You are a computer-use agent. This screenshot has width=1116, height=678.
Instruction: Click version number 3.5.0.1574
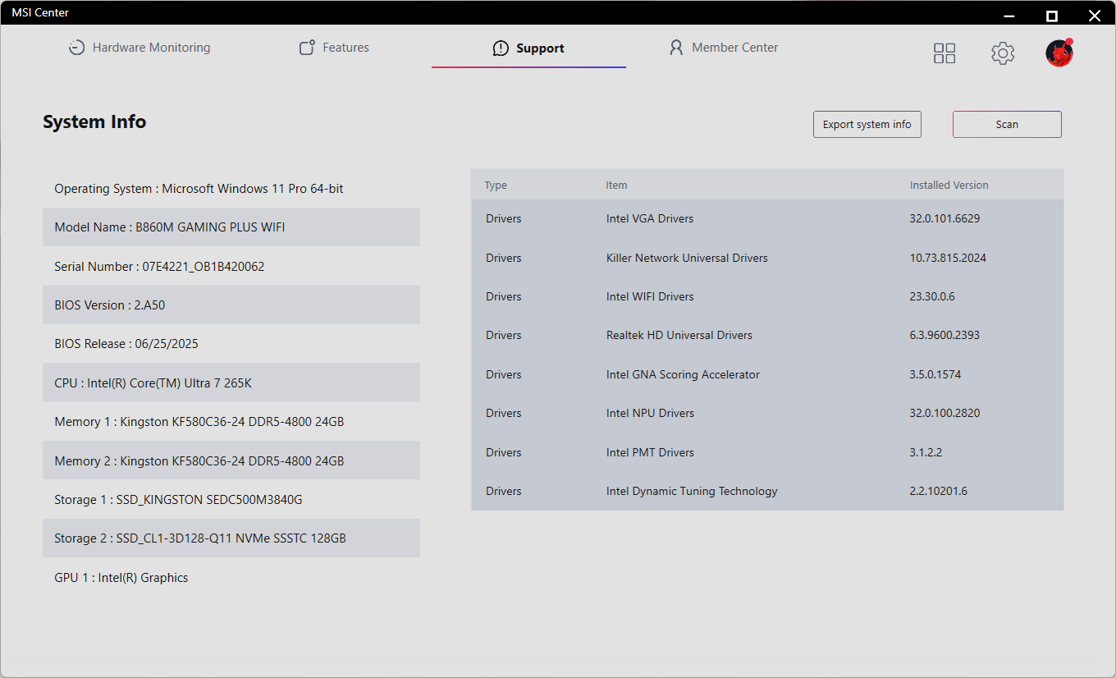tap(935, 374)
